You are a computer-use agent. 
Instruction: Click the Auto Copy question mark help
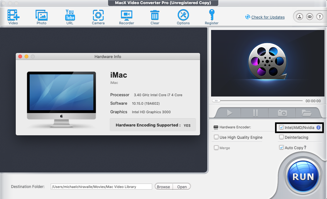point(305,147)
